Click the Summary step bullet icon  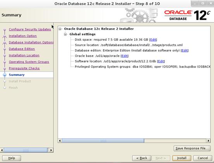(5, 75)
